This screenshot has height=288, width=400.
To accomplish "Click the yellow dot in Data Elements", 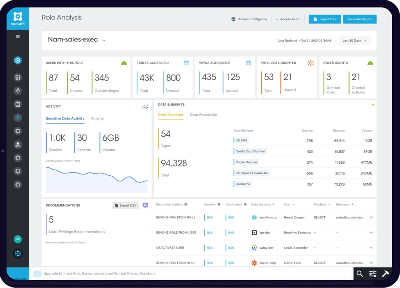I will pyautogui.click(x=373, y=105).
